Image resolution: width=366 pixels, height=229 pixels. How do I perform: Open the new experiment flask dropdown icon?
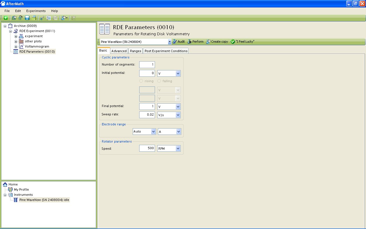tap(64, 18)
